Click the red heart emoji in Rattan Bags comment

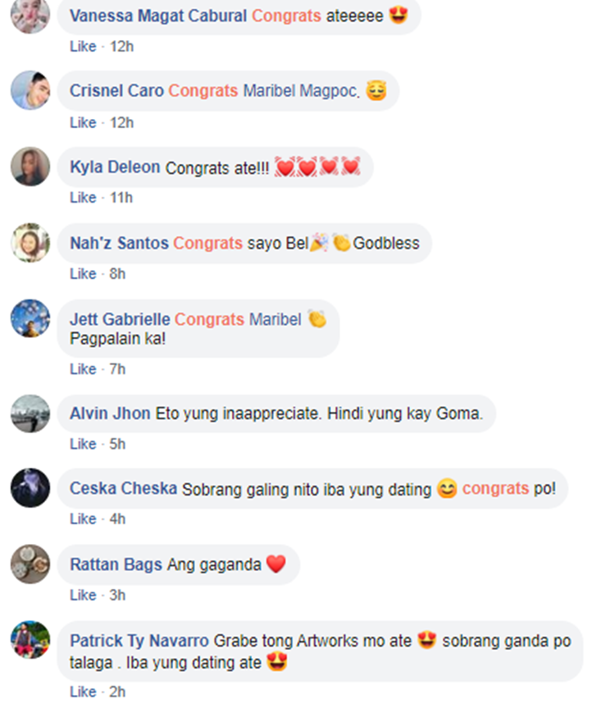coord(276,564)
